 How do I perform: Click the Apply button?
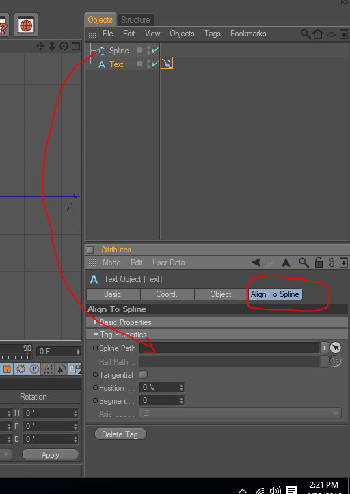point(51,454)
